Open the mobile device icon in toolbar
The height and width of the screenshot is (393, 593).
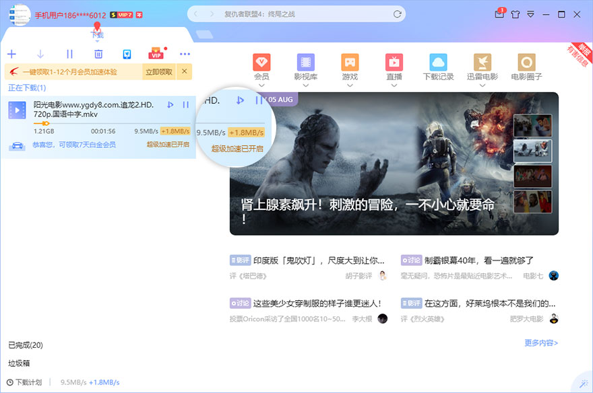127,54
